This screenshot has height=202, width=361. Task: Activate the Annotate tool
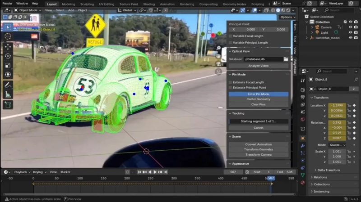tap(8, 85)
